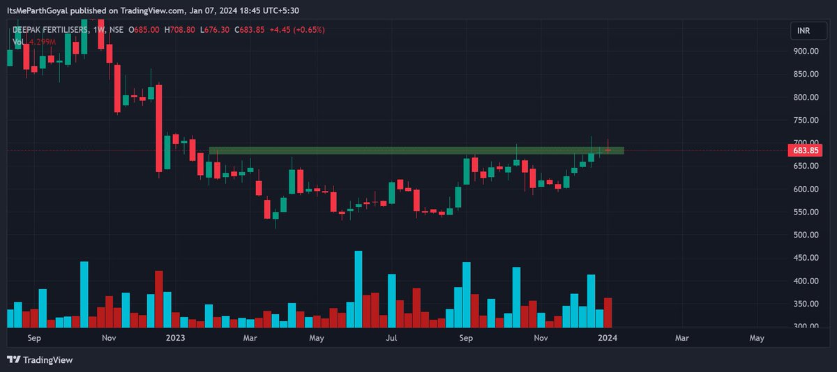Click the Nov label near left of time axis
This screenshot has height=372, width=837.
click(108, 338)
